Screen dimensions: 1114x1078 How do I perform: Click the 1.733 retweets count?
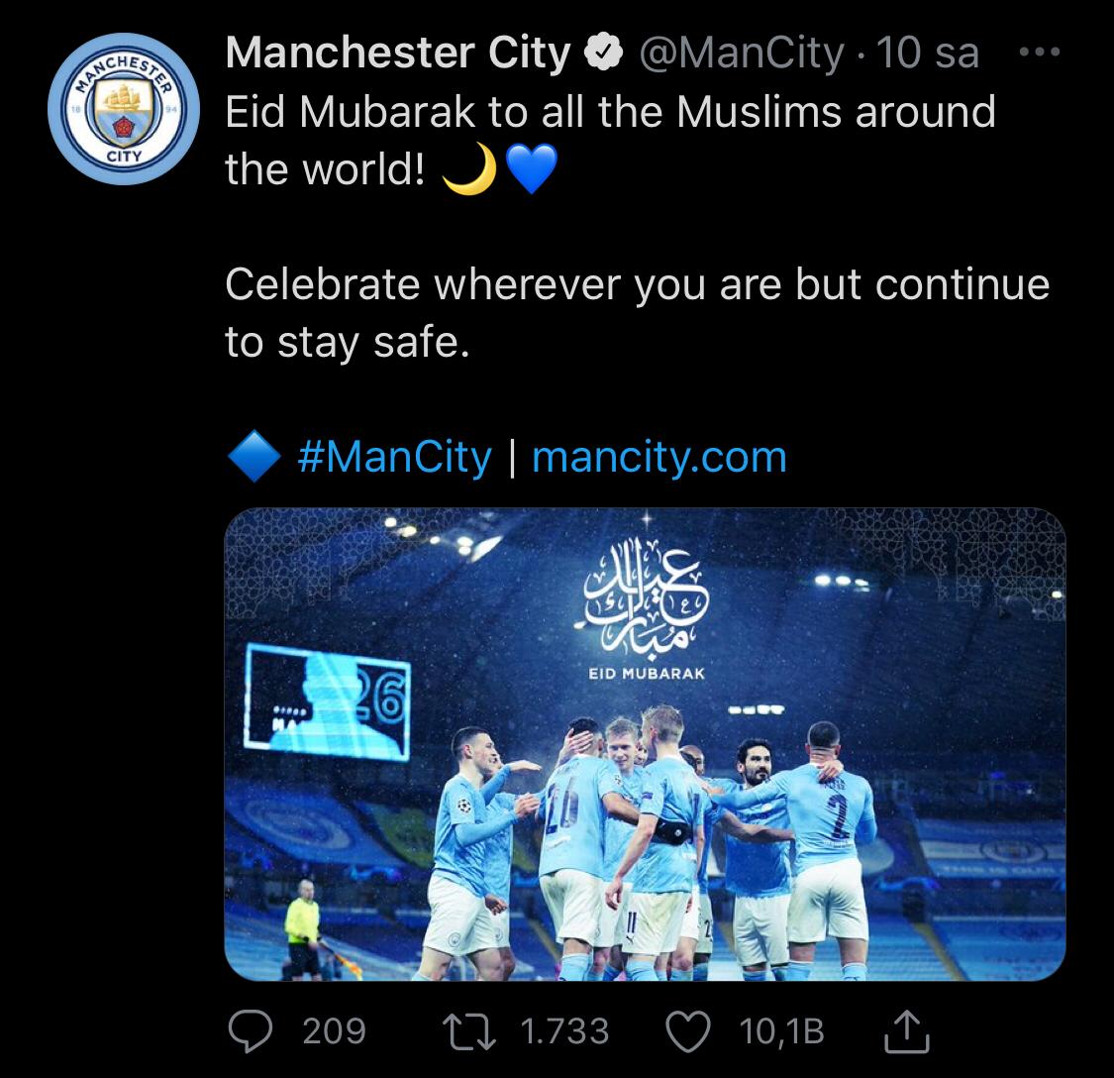pos(564,1032)
